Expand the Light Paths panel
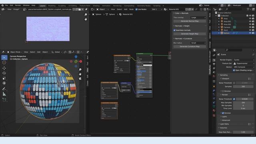This screenshot has height=144, width=256. [224, 124]
